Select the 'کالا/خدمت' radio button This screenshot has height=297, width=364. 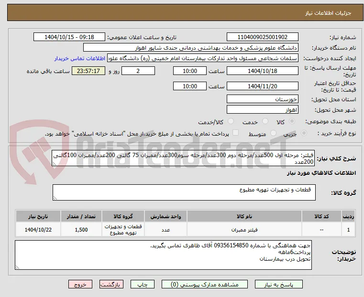tap(231, 121)
